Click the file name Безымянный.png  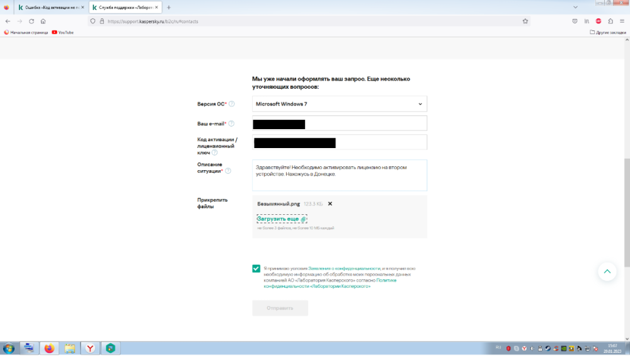[278, 204]
